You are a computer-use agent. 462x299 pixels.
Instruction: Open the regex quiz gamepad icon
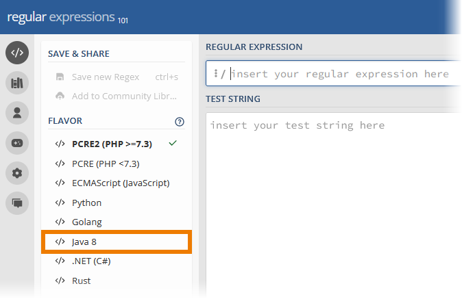[x=17, y=143]
